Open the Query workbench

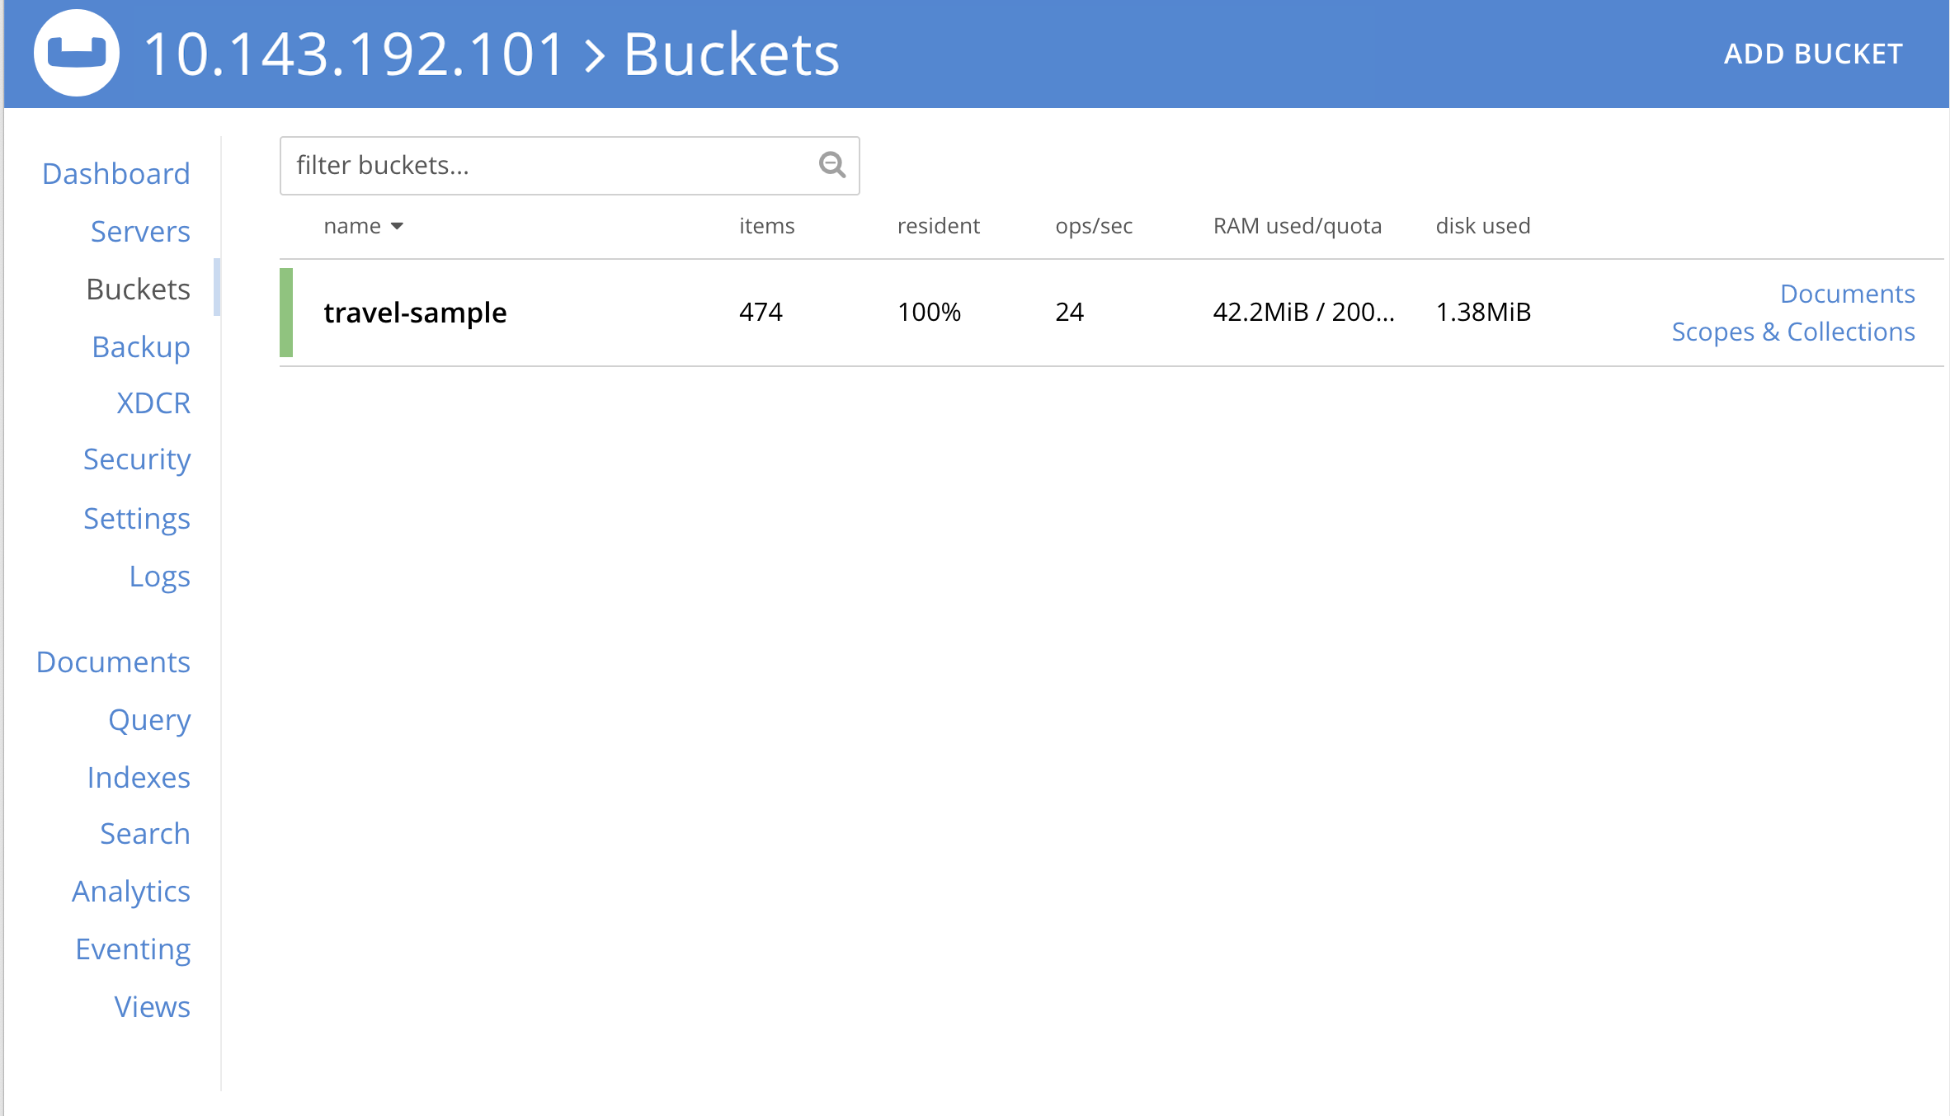pyautogui.click(x=149, y=719)
